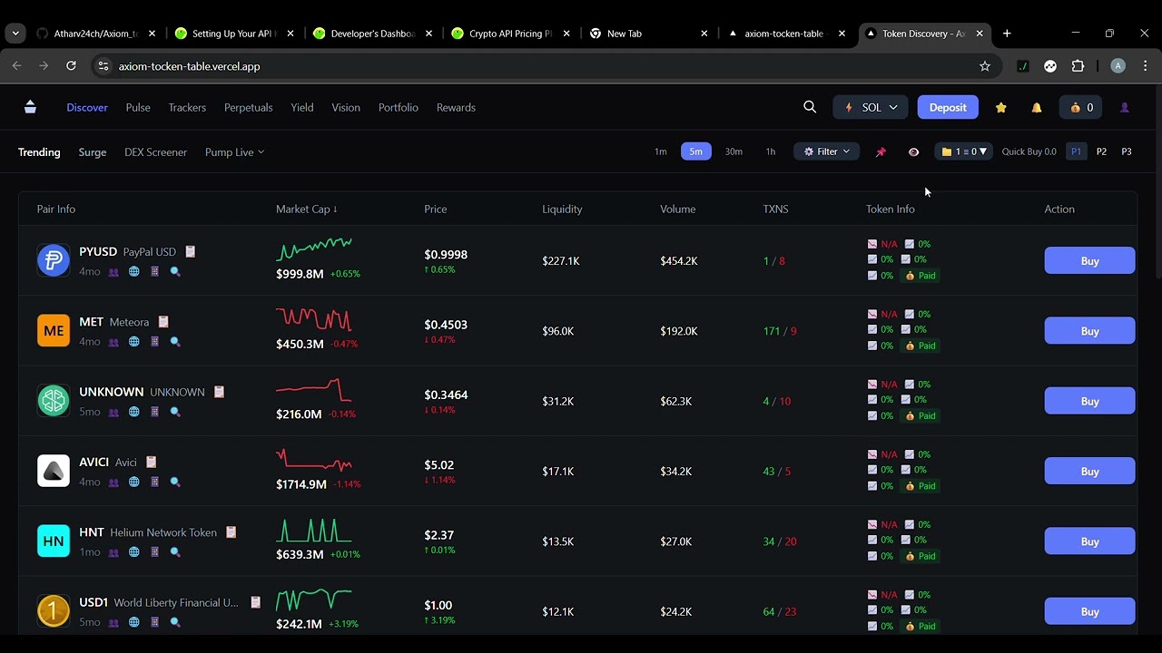Switch to the Surge tab
Image resolution: width=1162 pixels, height=653 pixels.
pos(93,151)
